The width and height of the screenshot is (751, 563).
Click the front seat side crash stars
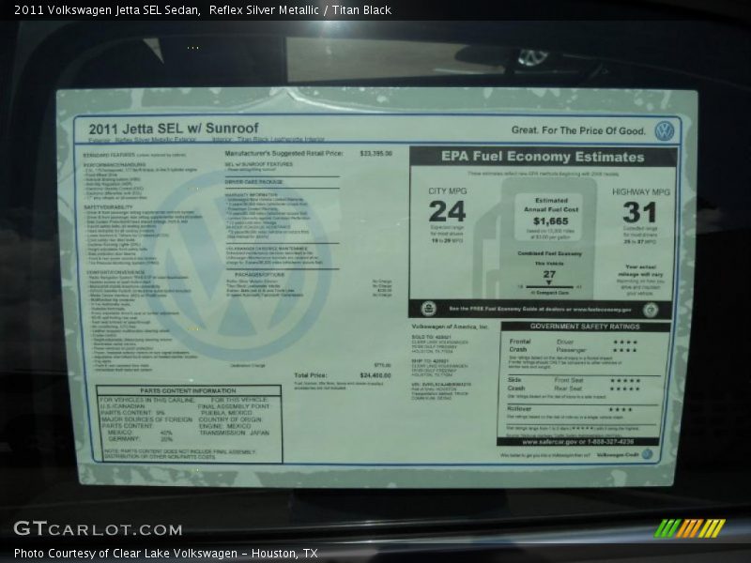click(x=625, y=381)
